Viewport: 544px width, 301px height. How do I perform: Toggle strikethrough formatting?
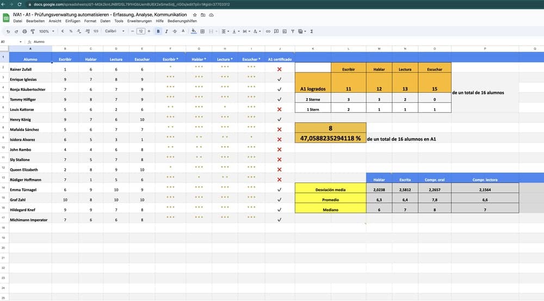click(174, 32)
